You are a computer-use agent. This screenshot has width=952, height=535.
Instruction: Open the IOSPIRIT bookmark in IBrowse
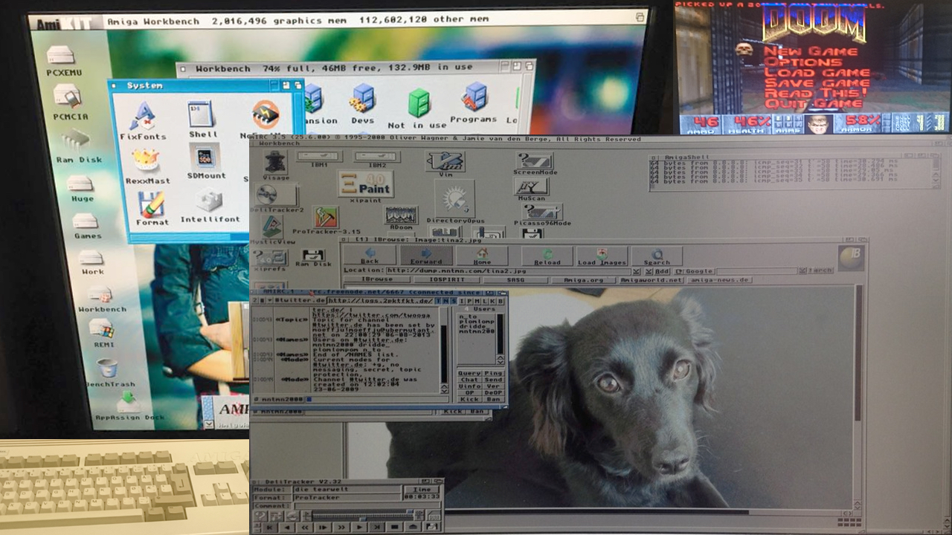click(x=447, y=280)
